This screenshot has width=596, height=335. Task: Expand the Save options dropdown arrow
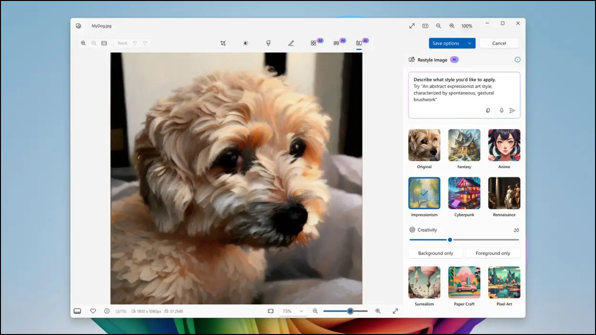tap(470, 43)
